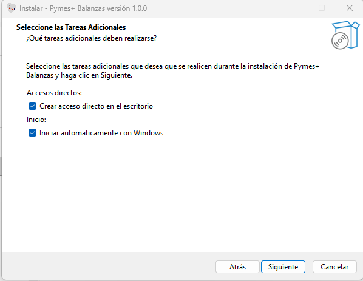Image resolution: width=363 pixels, height=281 pixels.
Task: Click the setup box-and-disc icon
Action: coord(345,35)
